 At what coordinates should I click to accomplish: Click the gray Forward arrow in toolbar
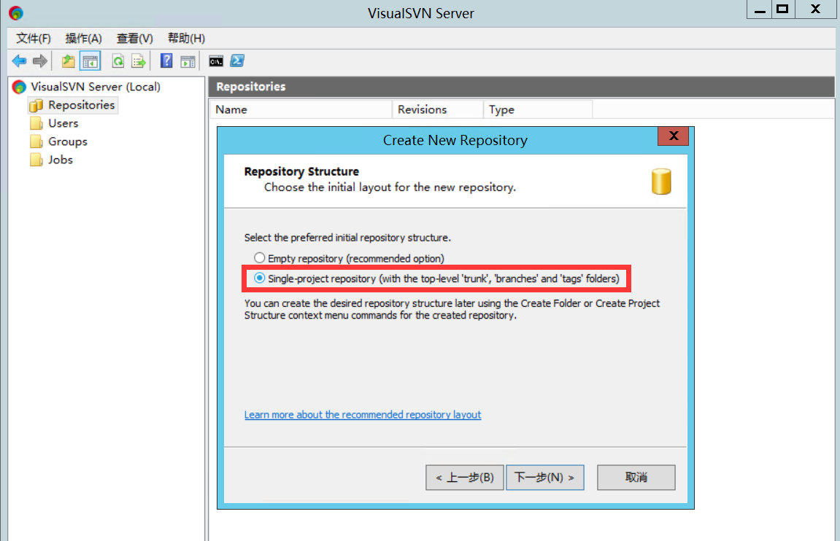(x=40, y=61)
